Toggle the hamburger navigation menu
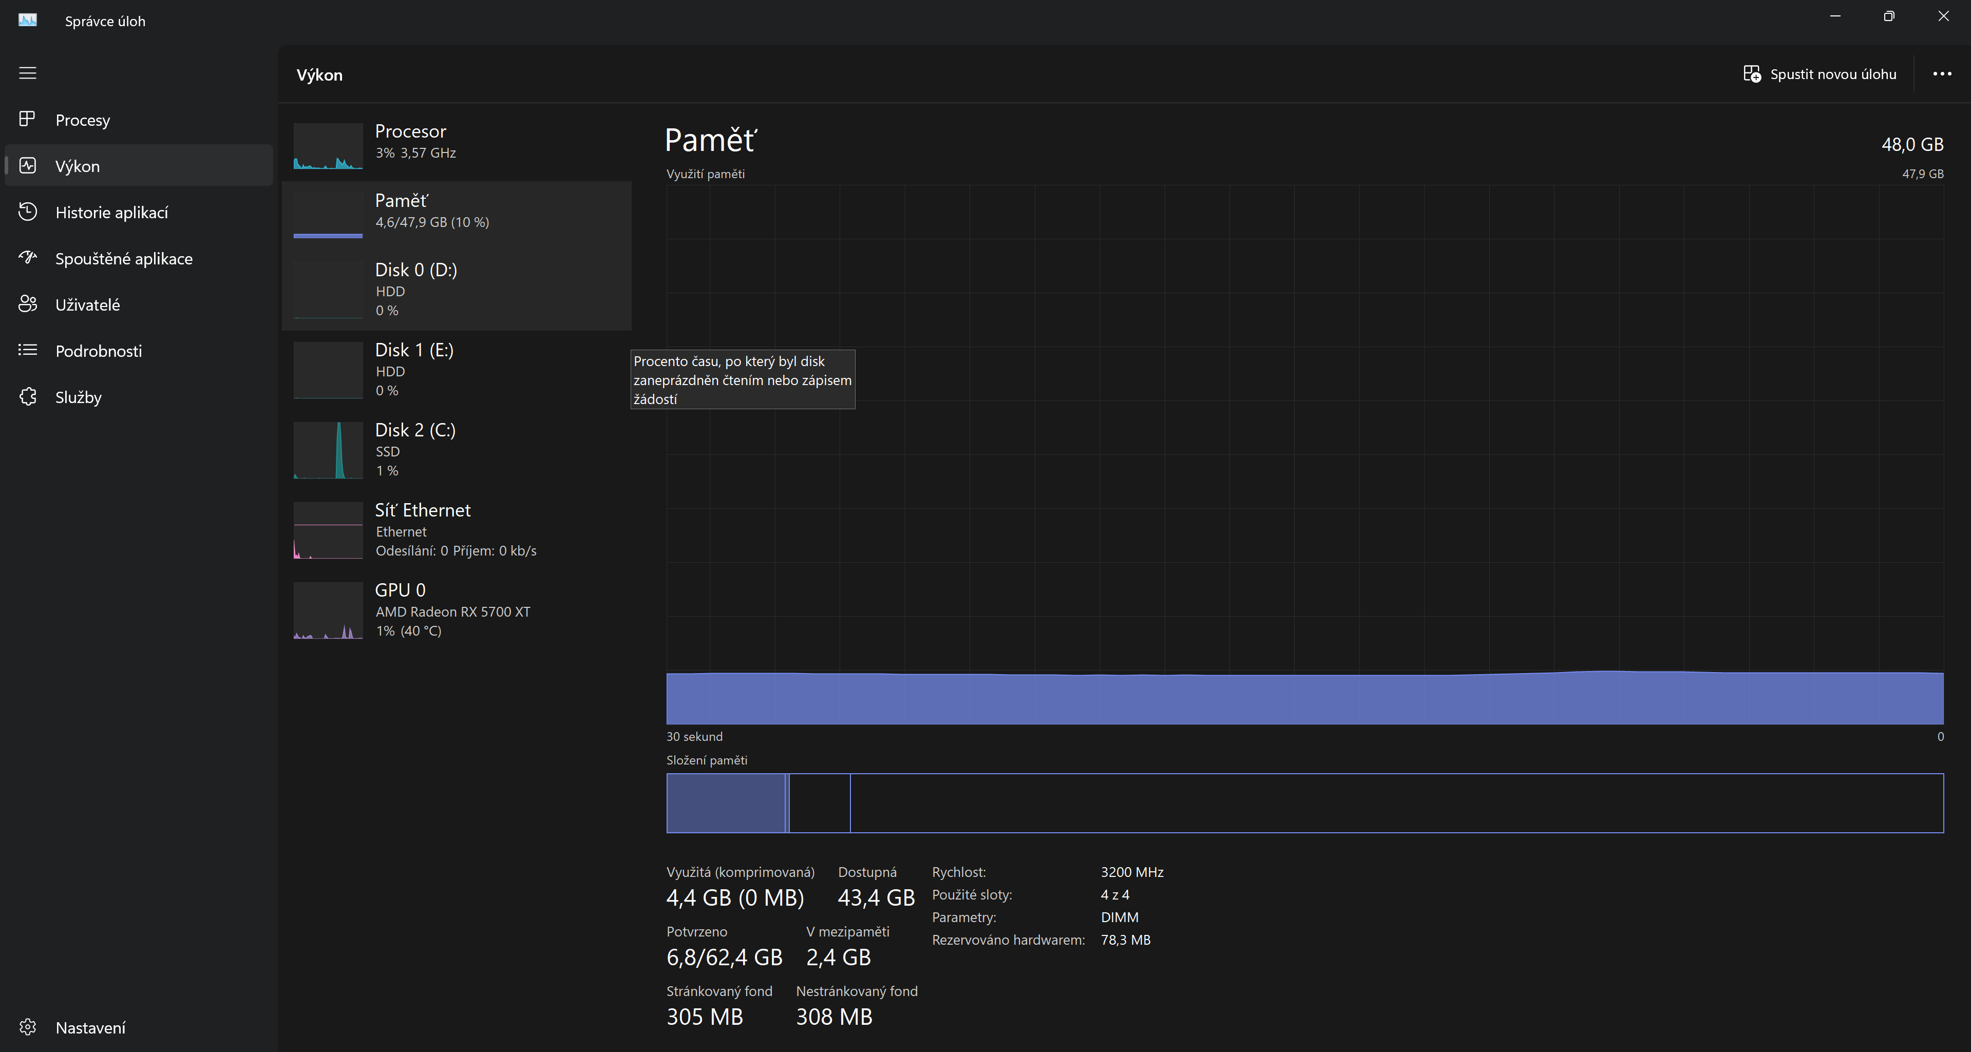The height and width of the screenshot is (1052, 1971). pos(28,73)
